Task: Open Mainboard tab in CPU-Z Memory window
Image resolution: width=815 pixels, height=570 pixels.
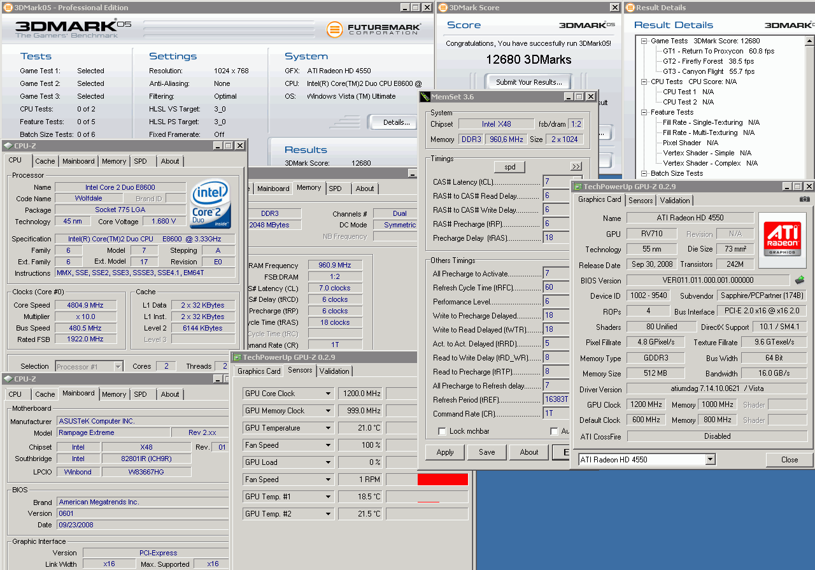Action: tap(273, 189)
